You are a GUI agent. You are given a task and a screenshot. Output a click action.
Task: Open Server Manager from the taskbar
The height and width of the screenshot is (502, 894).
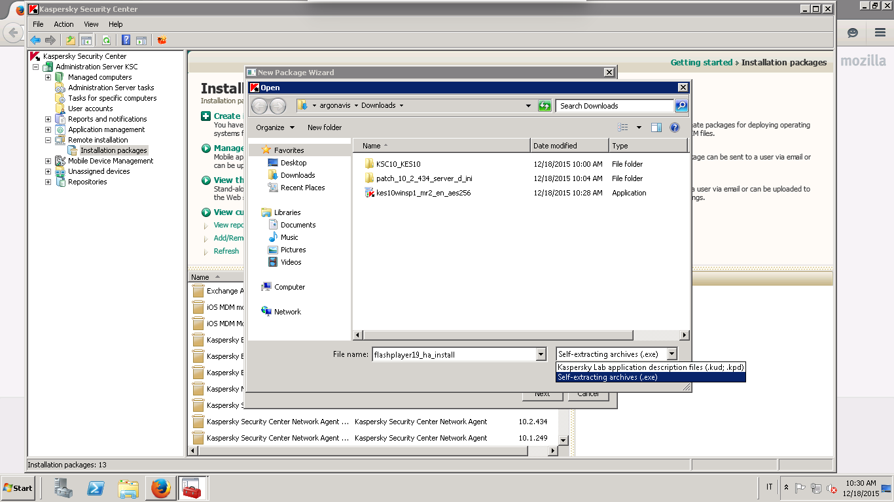coord(63,488)
